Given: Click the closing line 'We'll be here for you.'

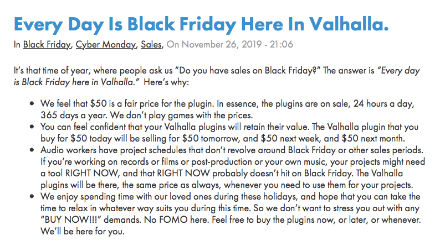Looking at the screenshot, I should tap(84, 231).
